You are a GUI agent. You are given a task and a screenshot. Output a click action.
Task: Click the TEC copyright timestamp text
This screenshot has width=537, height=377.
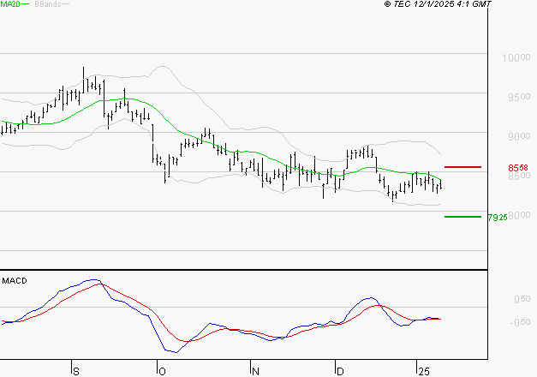click(439, 5)
